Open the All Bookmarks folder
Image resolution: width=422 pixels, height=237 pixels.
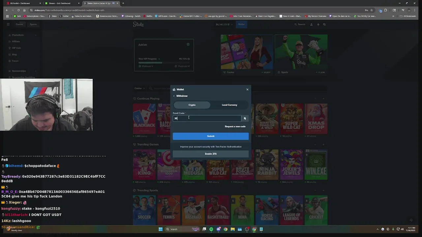408,16
